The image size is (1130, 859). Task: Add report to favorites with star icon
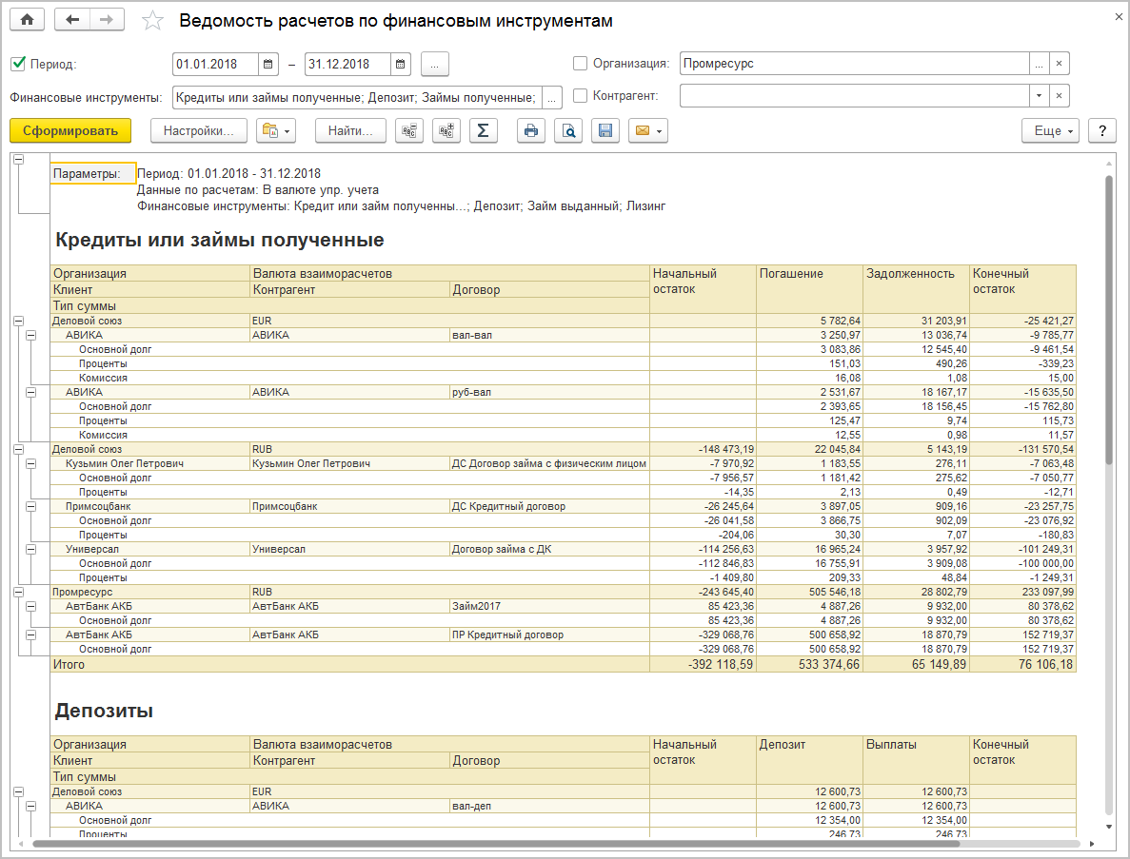click(152, 21)
